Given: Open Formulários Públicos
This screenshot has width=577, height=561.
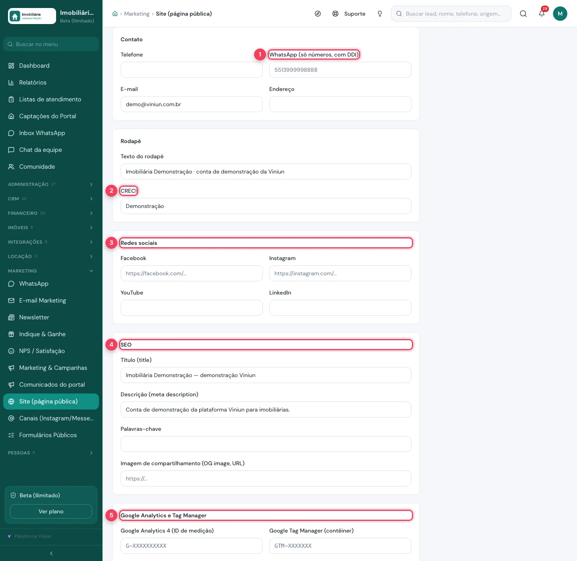Looking at the screenshot, I should pyautogui.click(x=51, y=435).
